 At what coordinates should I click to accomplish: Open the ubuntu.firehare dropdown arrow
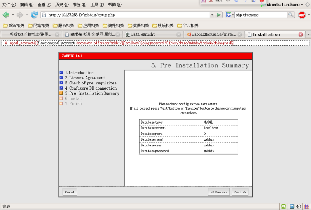pyautogui.click(x=302, y=5)
